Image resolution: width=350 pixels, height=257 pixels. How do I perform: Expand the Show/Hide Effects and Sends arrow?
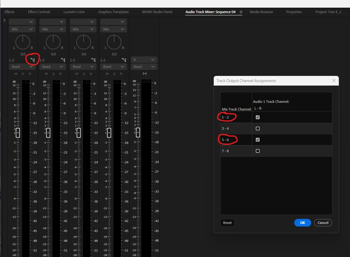click(4, 20)
